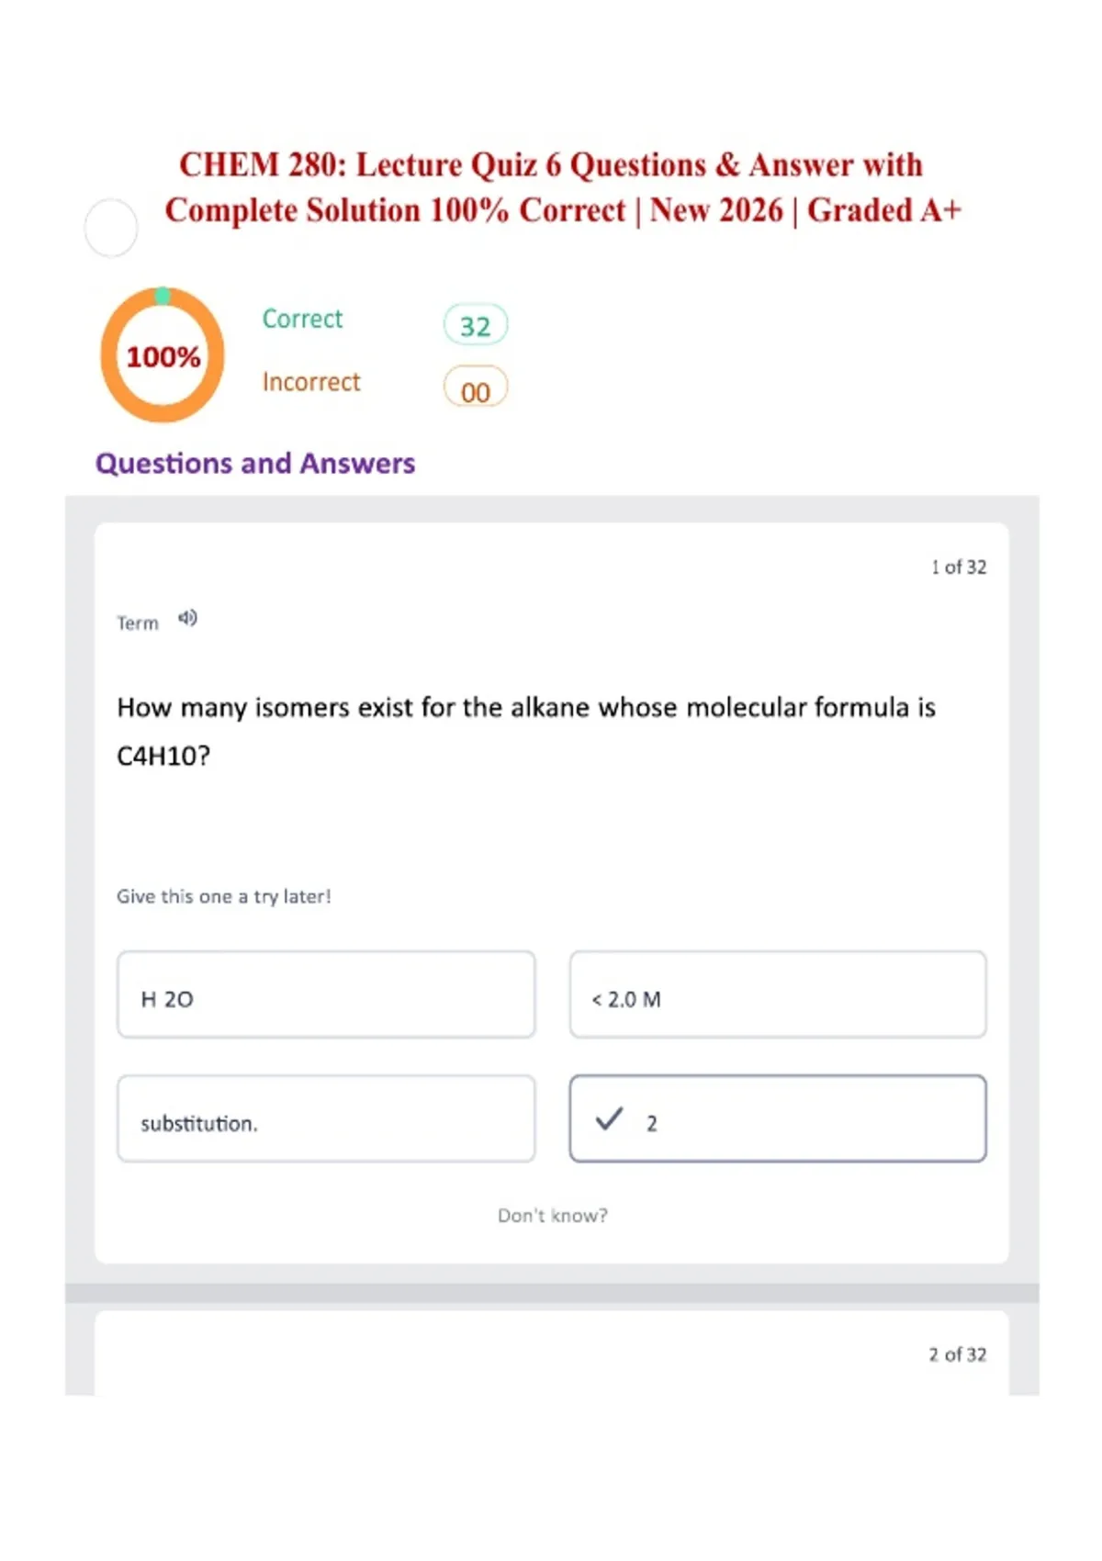Image resolution: width=1102 pixels, height=1561 pixels.
Task: Click the C4H10 isomers question text
Action: point(526,731)
